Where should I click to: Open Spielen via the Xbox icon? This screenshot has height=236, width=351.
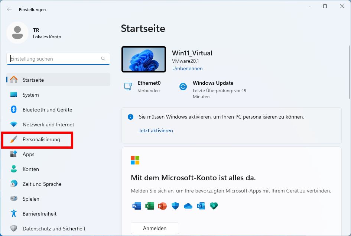(14, 199)
